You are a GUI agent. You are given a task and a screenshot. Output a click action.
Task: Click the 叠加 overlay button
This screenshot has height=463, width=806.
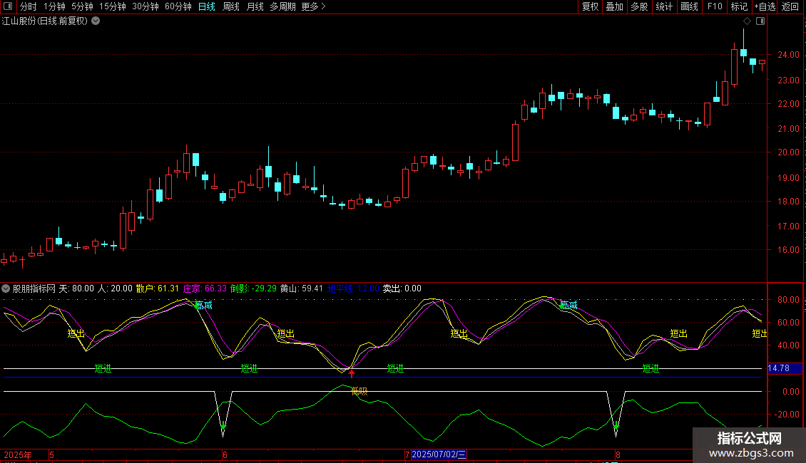(x=614, y=7)
